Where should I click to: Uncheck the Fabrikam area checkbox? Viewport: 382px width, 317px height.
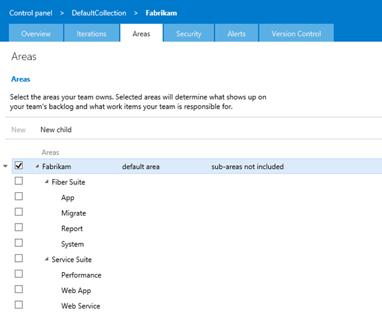19,165
